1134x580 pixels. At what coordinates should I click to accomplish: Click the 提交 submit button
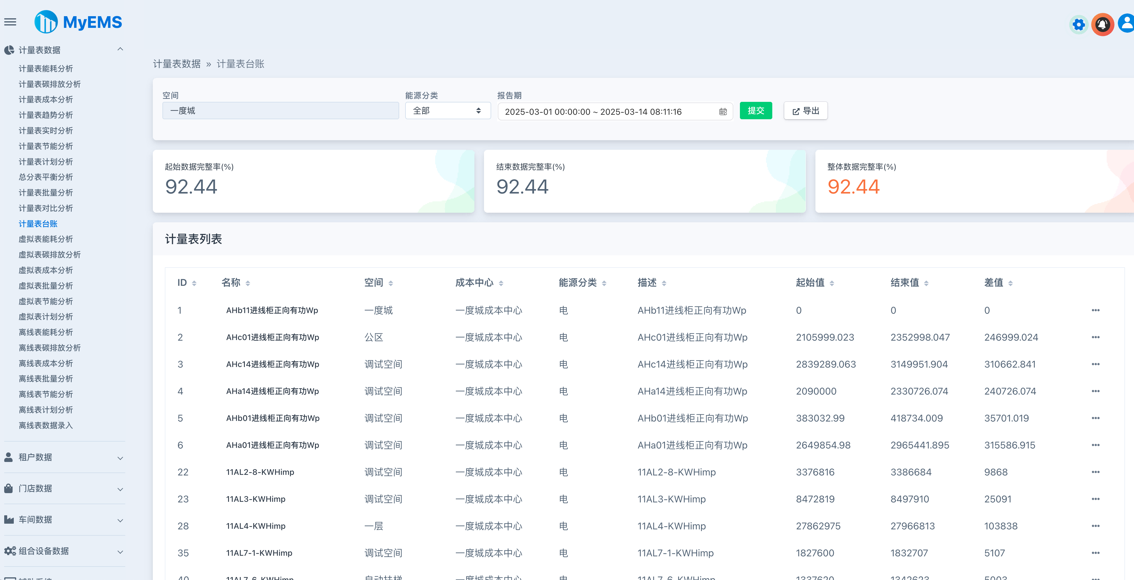click(756, 111)
